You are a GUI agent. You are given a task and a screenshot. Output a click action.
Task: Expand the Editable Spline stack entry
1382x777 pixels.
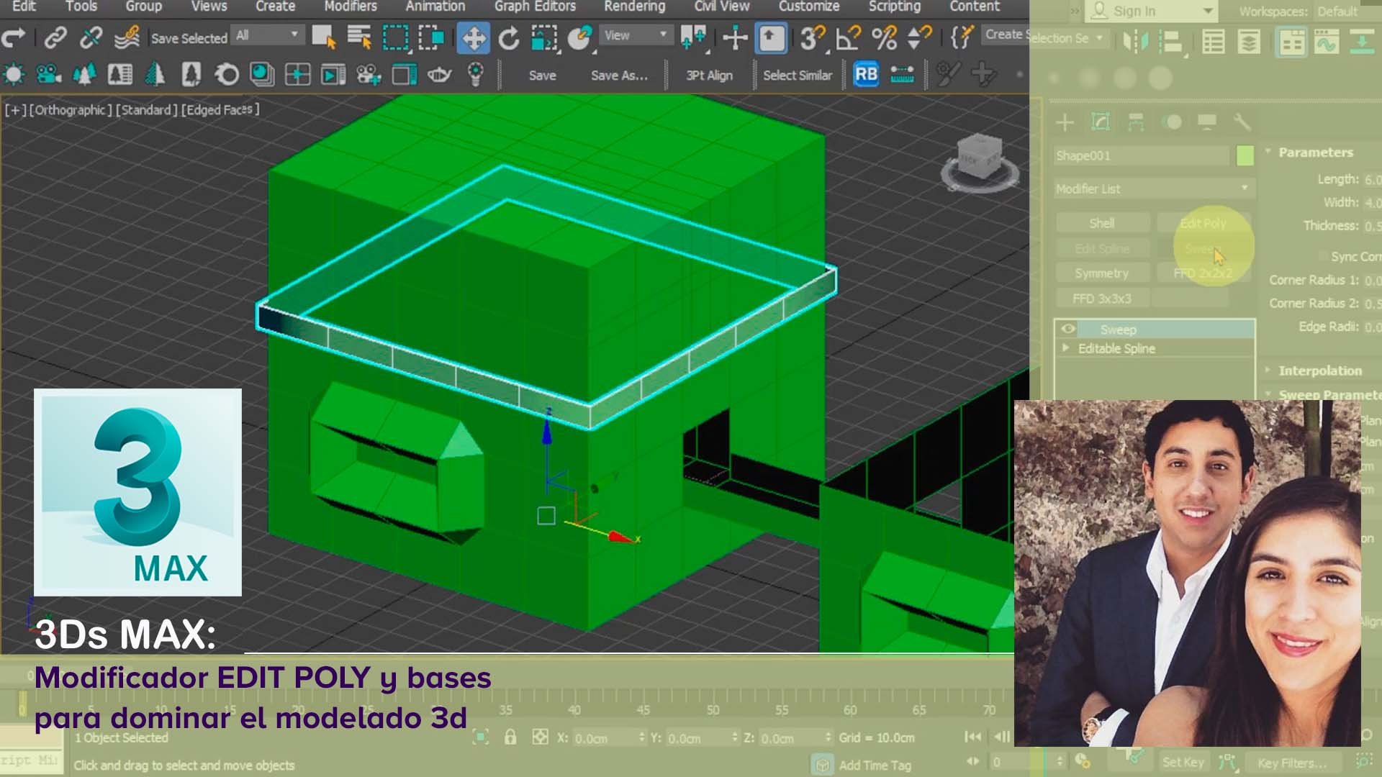pos(1066,348)
